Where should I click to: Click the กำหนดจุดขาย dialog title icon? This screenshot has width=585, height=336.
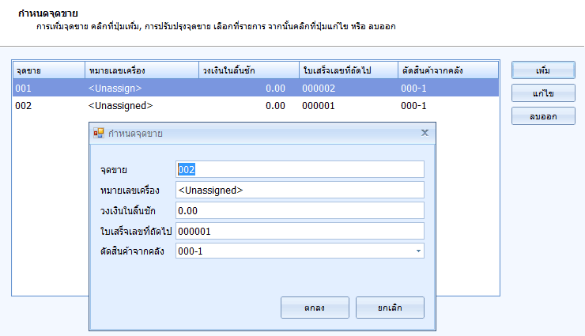pyautogui.click(x=99, y=133)
